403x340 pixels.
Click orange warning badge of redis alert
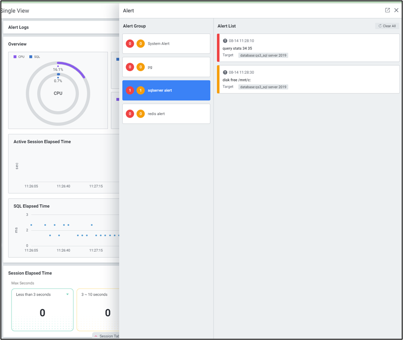[x=141, y=114]
